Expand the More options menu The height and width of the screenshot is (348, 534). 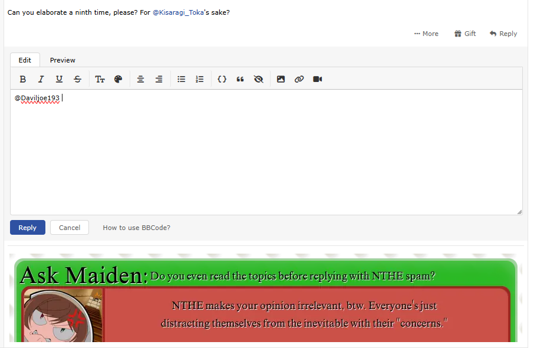tap(426, 34)
